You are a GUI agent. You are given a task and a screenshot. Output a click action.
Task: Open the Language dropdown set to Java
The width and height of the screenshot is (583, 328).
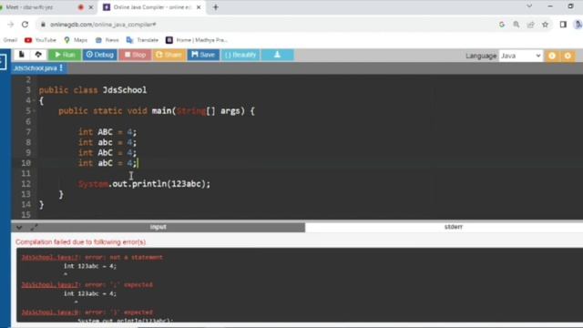(x=520, y=56)
